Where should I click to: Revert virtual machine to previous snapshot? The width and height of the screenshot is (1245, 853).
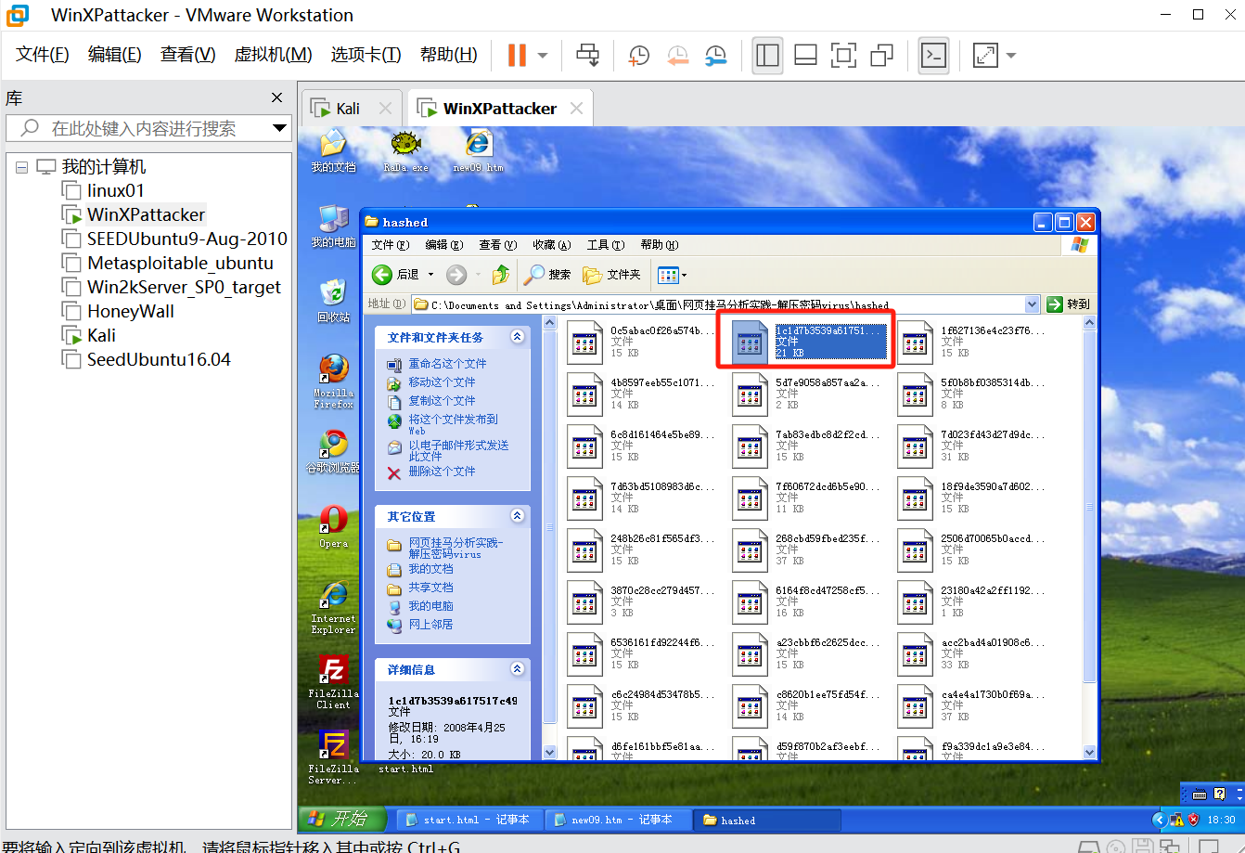(x=677, y=56)
